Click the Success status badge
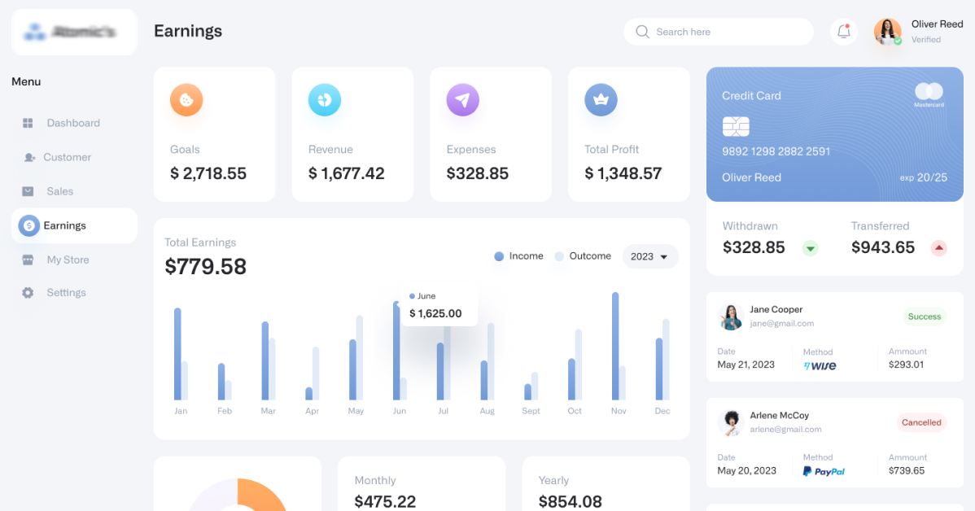The width and height of the screenshot is (975, 511). pos(924,317)
